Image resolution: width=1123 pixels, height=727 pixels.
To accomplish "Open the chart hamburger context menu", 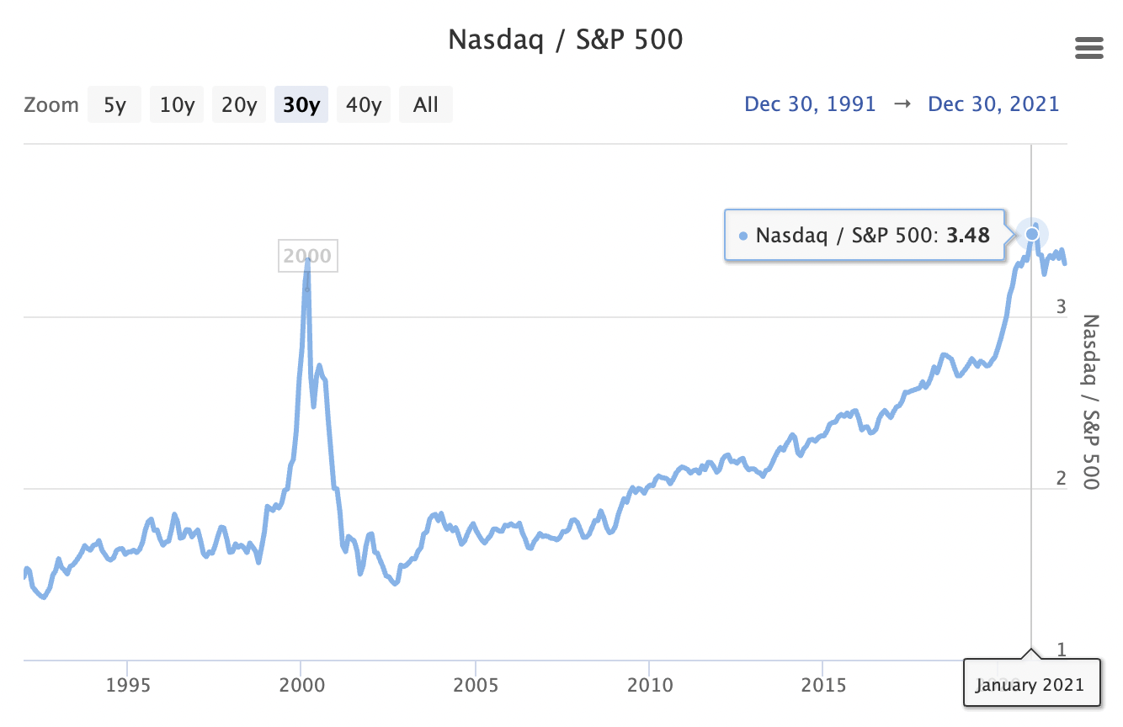I will tap(1089, 49).
